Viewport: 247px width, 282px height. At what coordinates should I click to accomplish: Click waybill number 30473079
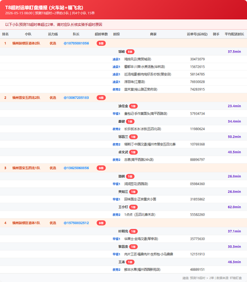[197, 59]
